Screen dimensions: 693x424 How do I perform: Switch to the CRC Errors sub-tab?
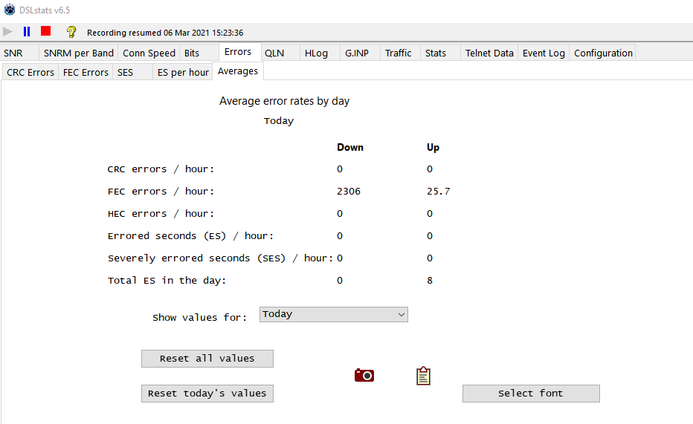coord(30,72)
